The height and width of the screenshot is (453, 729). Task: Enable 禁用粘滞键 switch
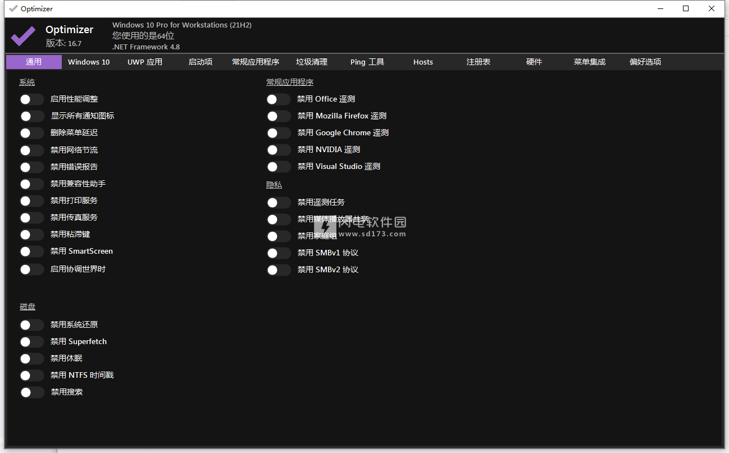[x=31, y=235]
